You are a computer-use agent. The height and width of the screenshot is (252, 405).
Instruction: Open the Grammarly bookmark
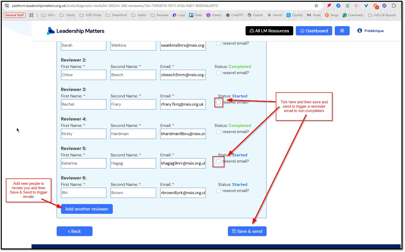353,15
